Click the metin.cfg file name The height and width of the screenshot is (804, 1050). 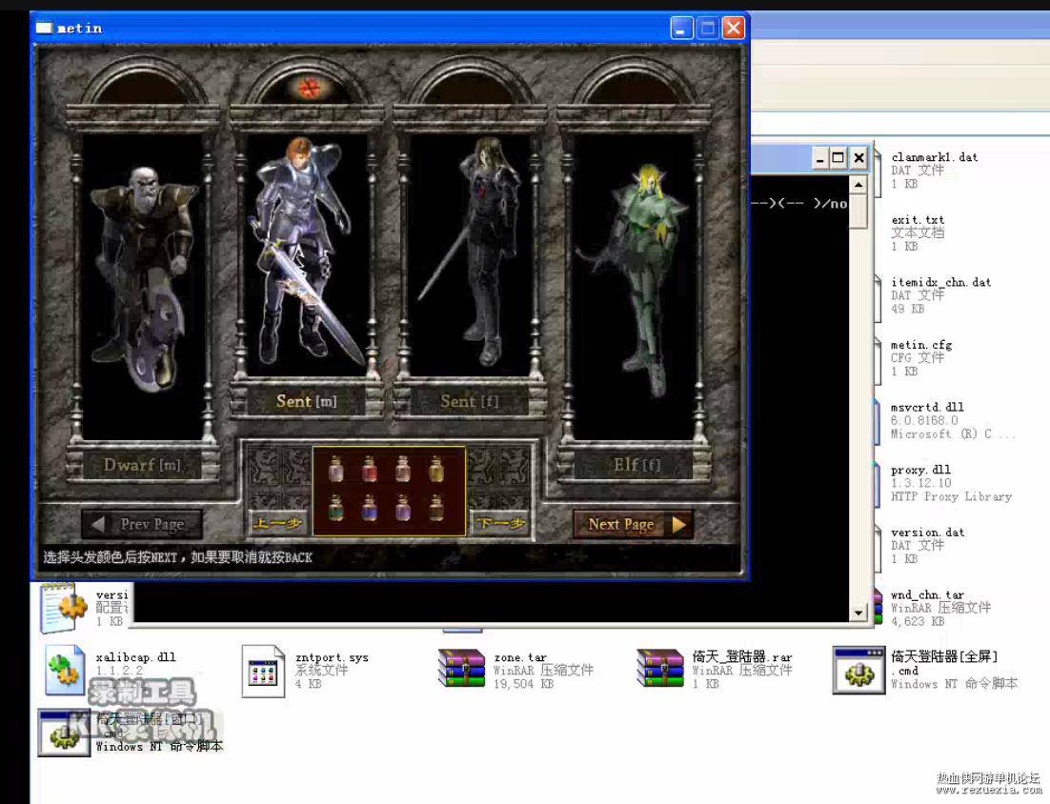pos(921,346)
